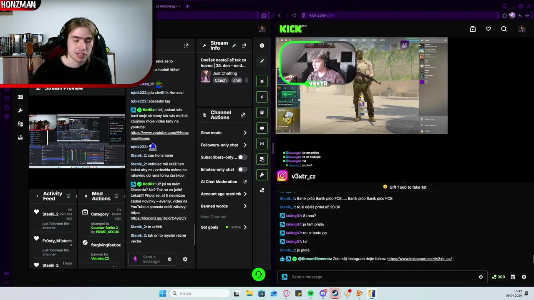Toggle Emotes-only chat switch
The height and width of the screenshot is (300, 534).
(242, 170)
